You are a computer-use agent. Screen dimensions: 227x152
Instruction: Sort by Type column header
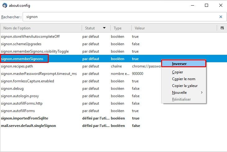tap(121, 28)
